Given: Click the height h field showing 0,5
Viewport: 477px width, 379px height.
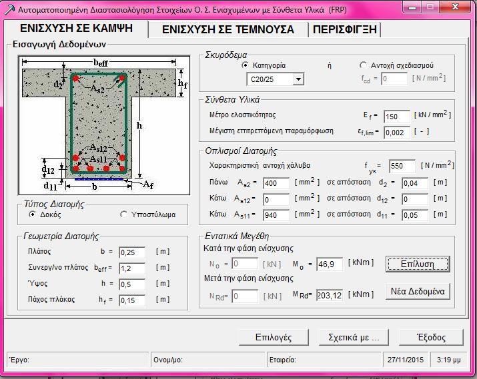Looking at the screenshot, I should click(132, 284).
